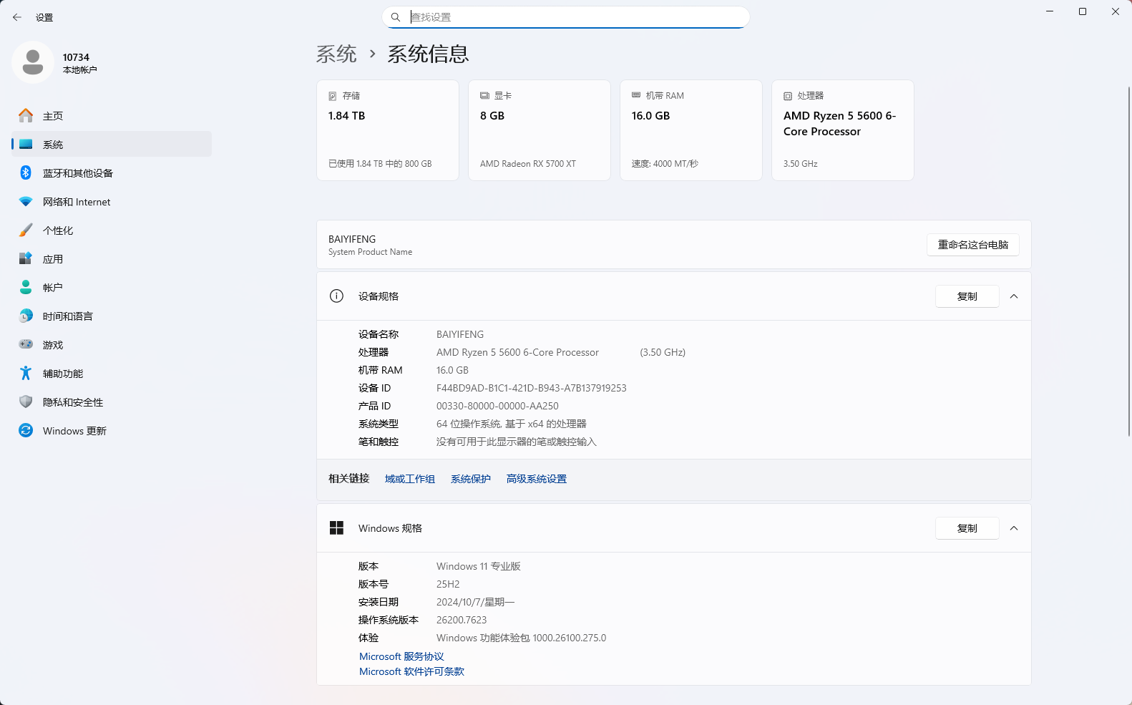Viewport: 1132px width, 705px height.
Task: Open Microsoft 软件许可条款 link
Action: point(411,671)
